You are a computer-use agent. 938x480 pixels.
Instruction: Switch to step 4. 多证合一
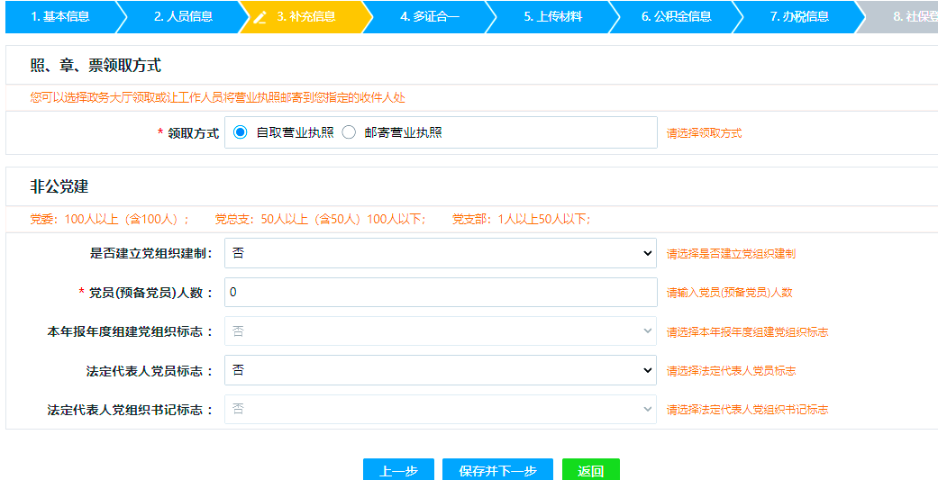click(430, 16)
